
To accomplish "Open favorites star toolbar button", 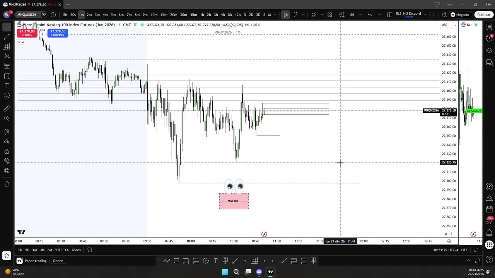I will point(7,255).
